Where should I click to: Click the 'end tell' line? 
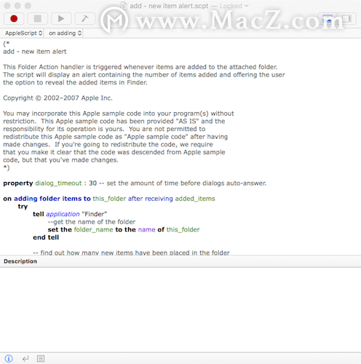(x=46, y=237)
